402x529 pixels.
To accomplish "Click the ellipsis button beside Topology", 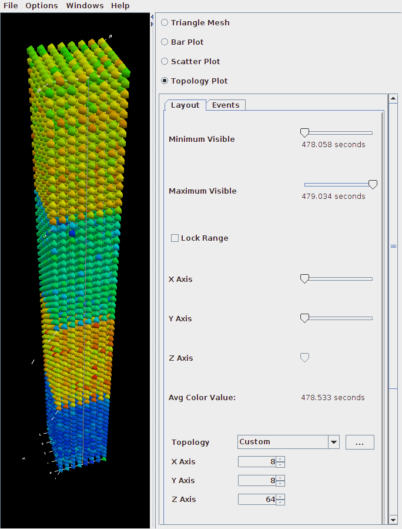I will 360,442.
